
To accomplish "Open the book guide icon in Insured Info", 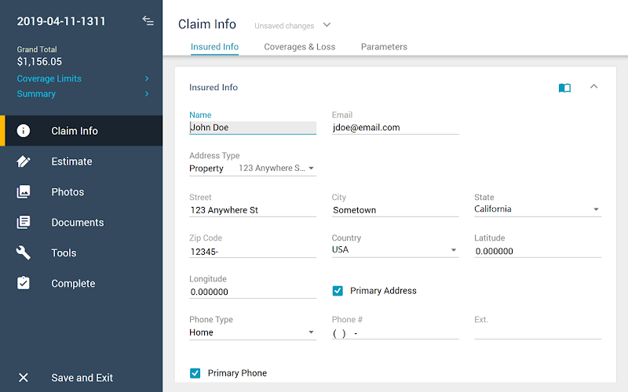I will click(x=564, y=88).
